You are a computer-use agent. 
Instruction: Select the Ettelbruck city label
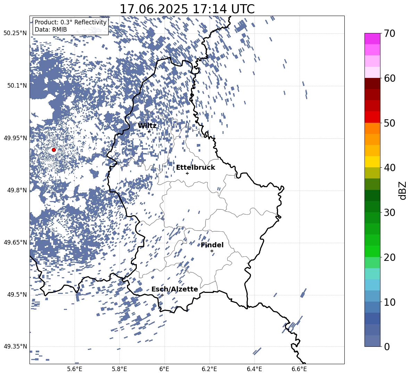click(x=195, y=168)
